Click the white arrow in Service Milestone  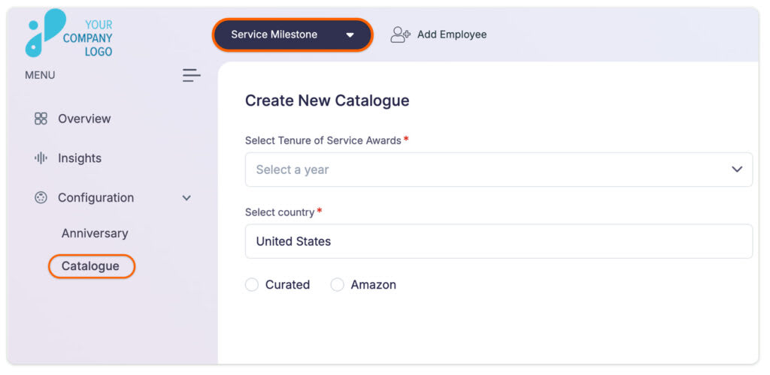point(350,34)
